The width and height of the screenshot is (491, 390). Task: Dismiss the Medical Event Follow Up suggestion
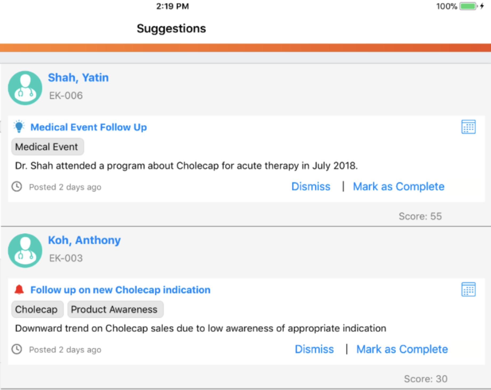[311, 187]
